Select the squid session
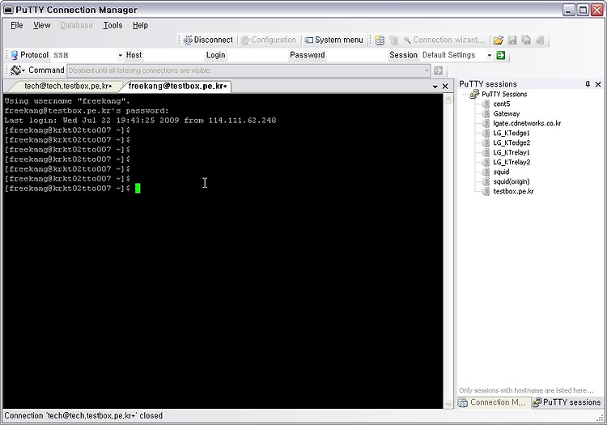 click(x=501, y=172)
